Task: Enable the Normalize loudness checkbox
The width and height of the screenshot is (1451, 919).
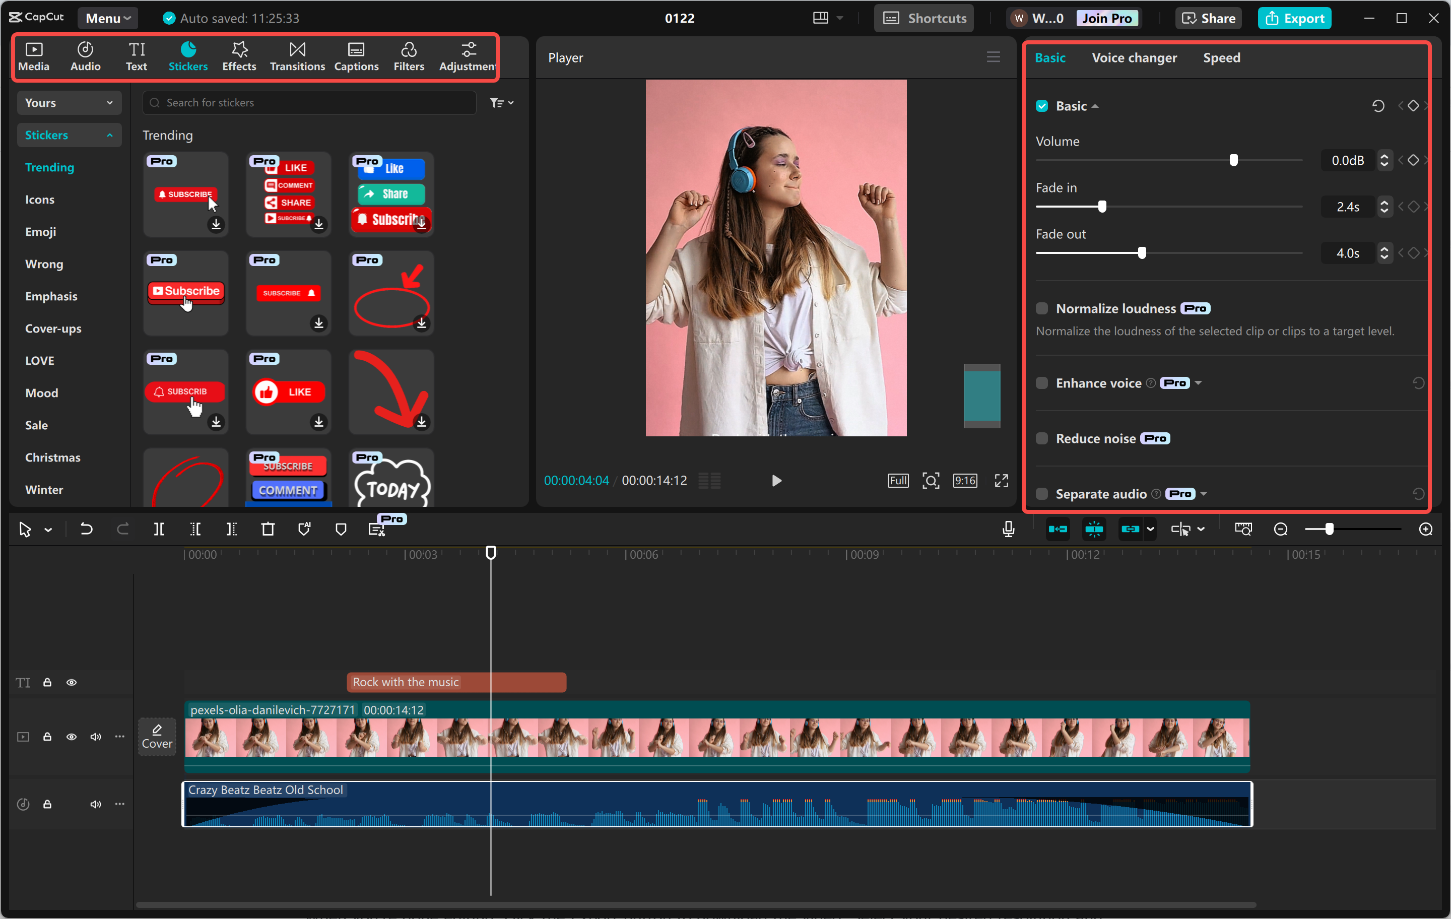Action: coord(1041,308)
